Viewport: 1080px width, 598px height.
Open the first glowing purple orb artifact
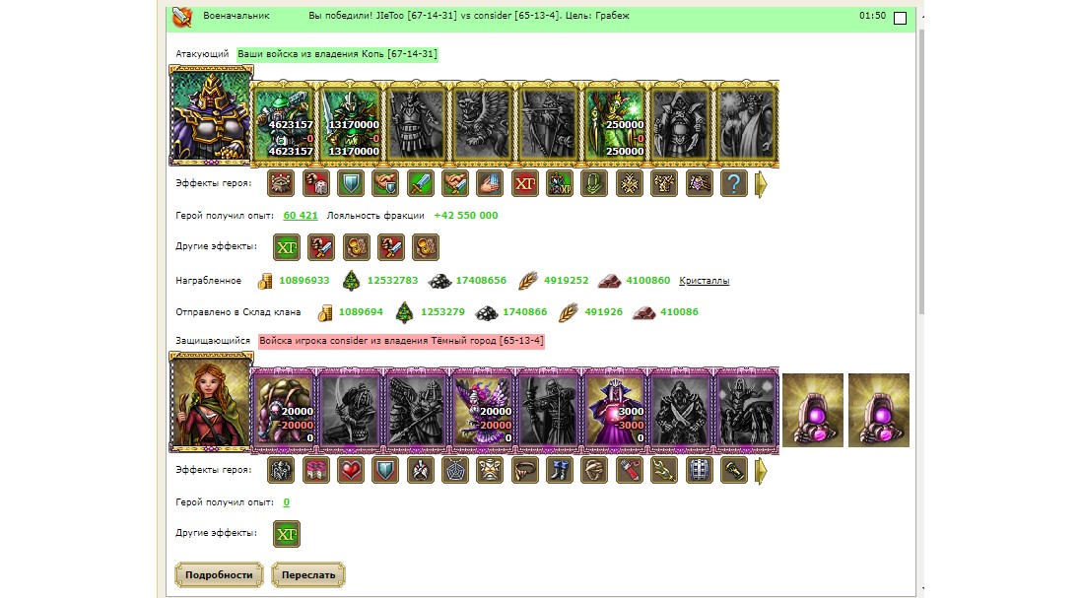tap(813, 410)
